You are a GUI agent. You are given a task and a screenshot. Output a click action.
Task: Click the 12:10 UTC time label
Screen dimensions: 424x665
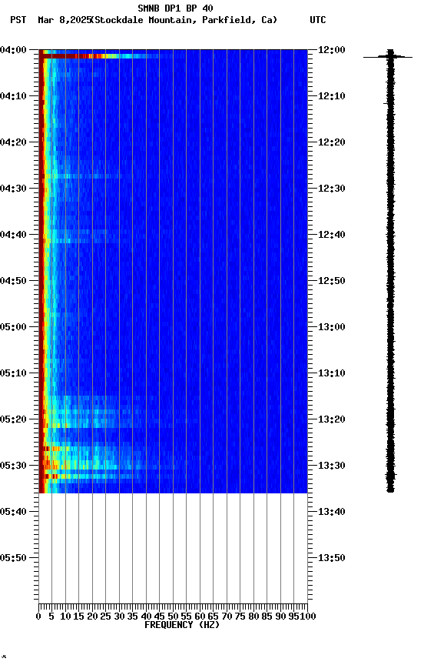click(x=332, y=96)
